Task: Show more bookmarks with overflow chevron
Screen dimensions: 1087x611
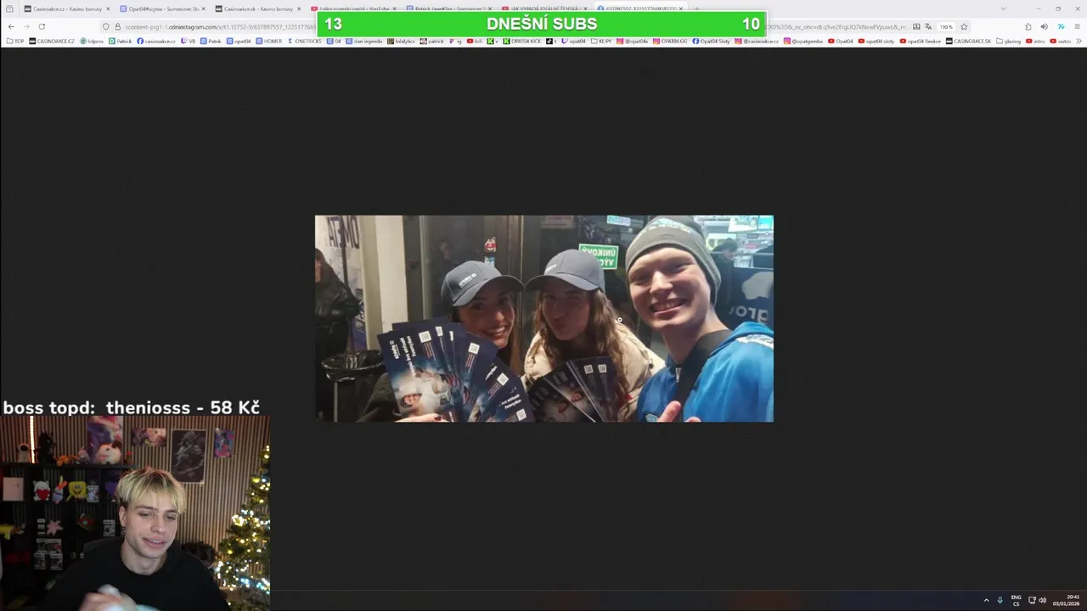Action: coord(1079,41)
